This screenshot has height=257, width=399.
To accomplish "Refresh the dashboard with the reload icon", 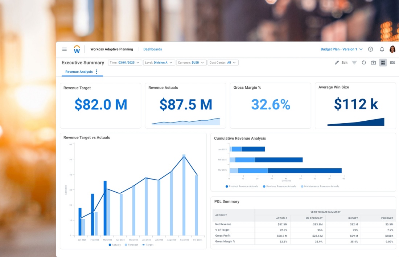I will pos(364,63).
